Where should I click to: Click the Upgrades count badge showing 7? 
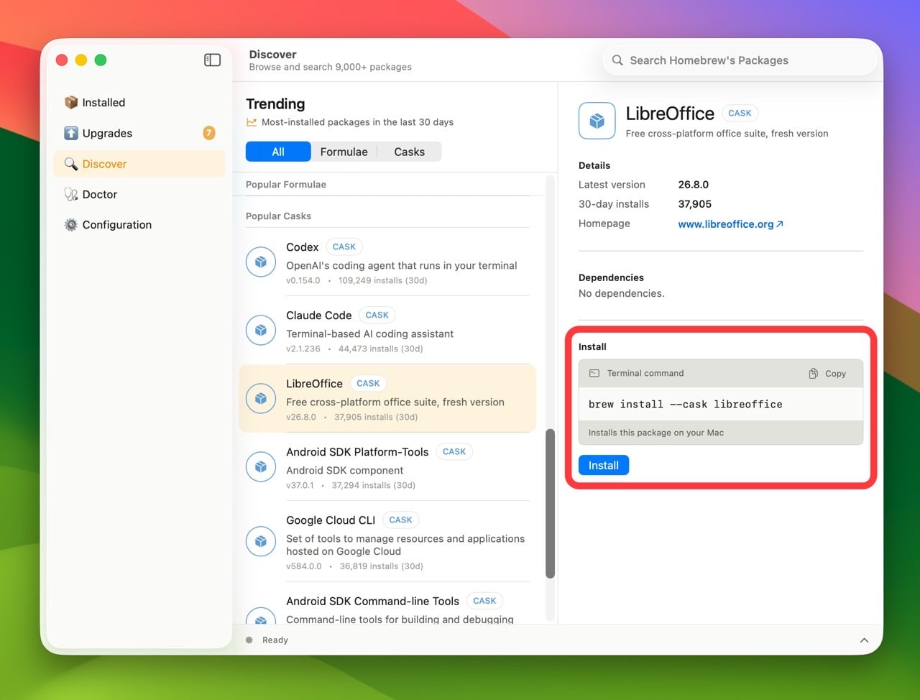coord(209,133)
